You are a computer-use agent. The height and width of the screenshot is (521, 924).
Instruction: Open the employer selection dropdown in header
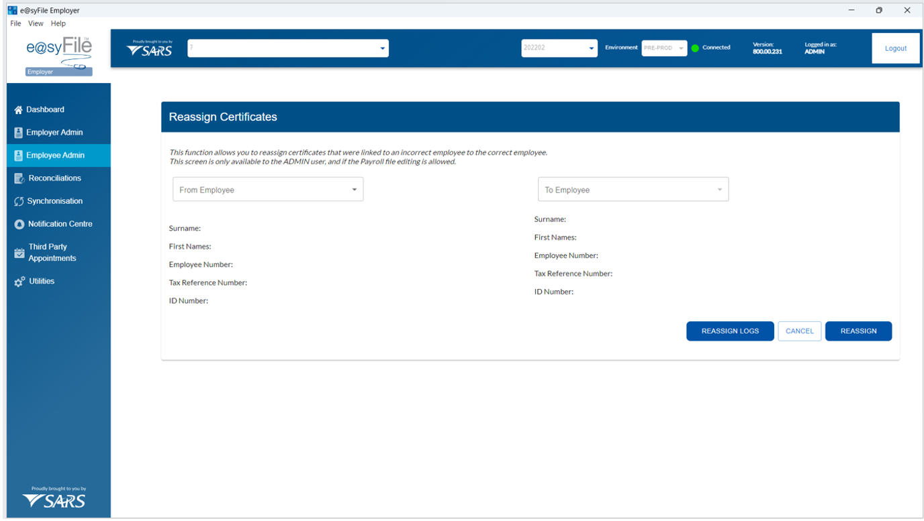288,48
